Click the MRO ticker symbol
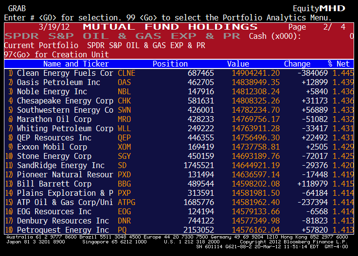This screenshot has width=358, height=256. coord(124,119)
